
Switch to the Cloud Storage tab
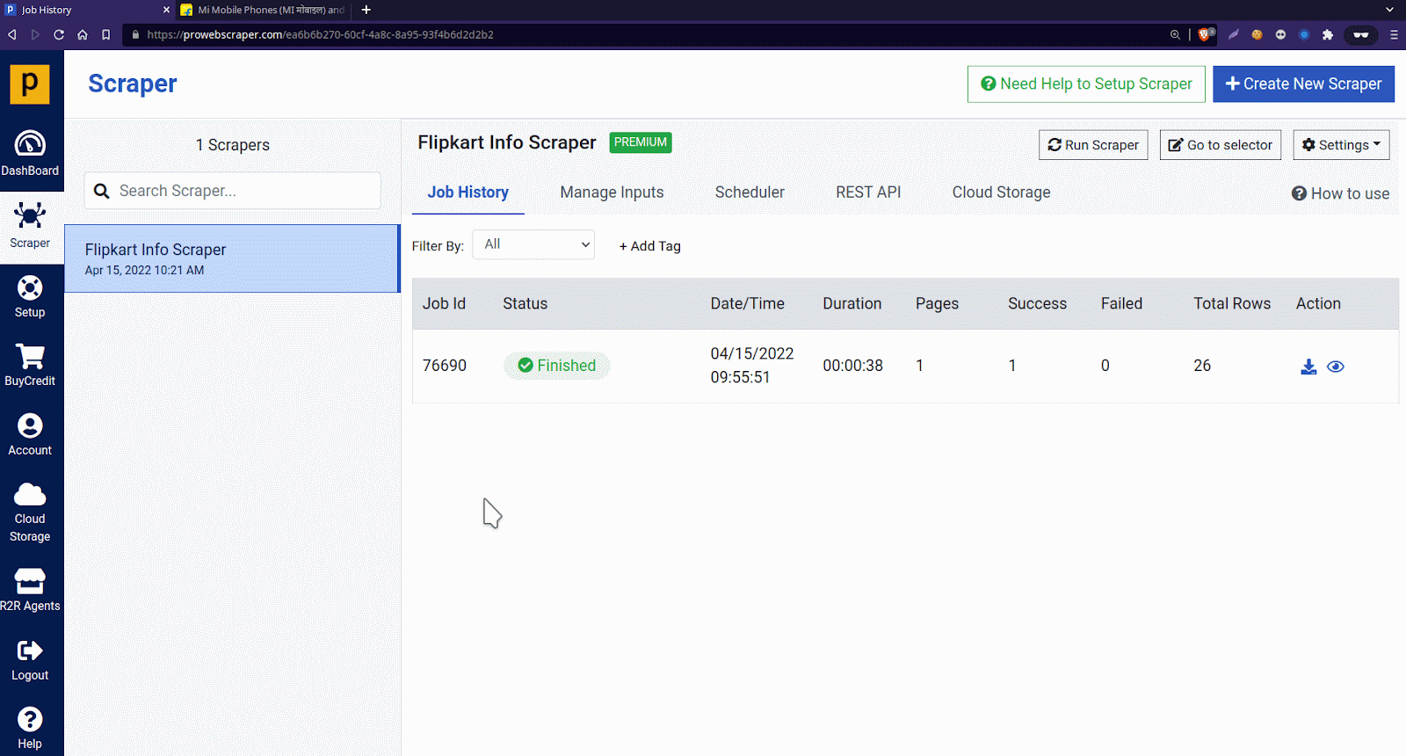(x=1002, y=193)
